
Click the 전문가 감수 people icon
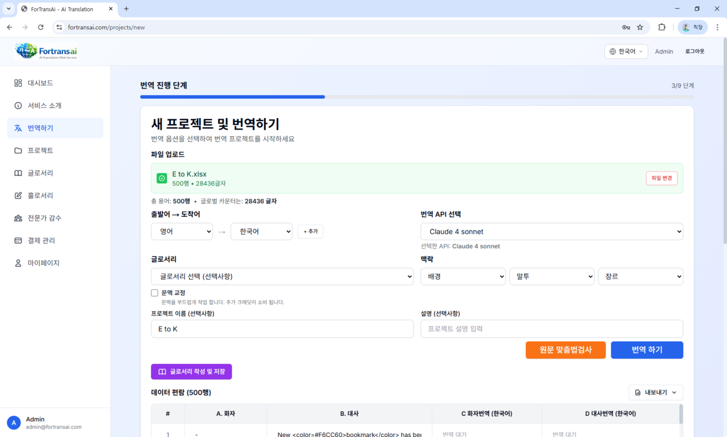(18, 218)
